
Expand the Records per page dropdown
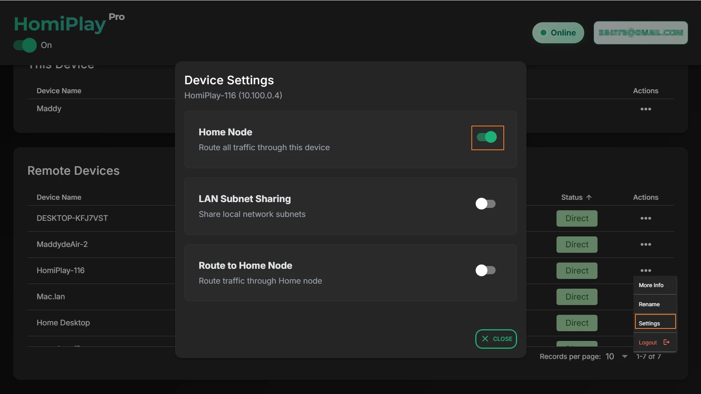pos(617,357)
